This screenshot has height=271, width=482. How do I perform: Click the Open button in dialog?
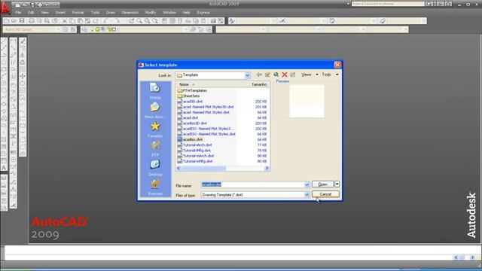(322, 184)
